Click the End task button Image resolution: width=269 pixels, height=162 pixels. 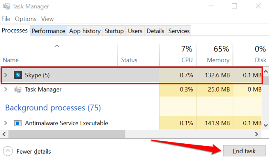pos(244,151)
